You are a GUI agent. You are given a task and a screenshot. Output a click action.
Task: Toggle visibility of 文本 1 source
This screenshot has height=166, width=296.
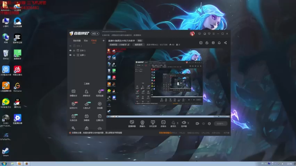click(x=70, y=51)
